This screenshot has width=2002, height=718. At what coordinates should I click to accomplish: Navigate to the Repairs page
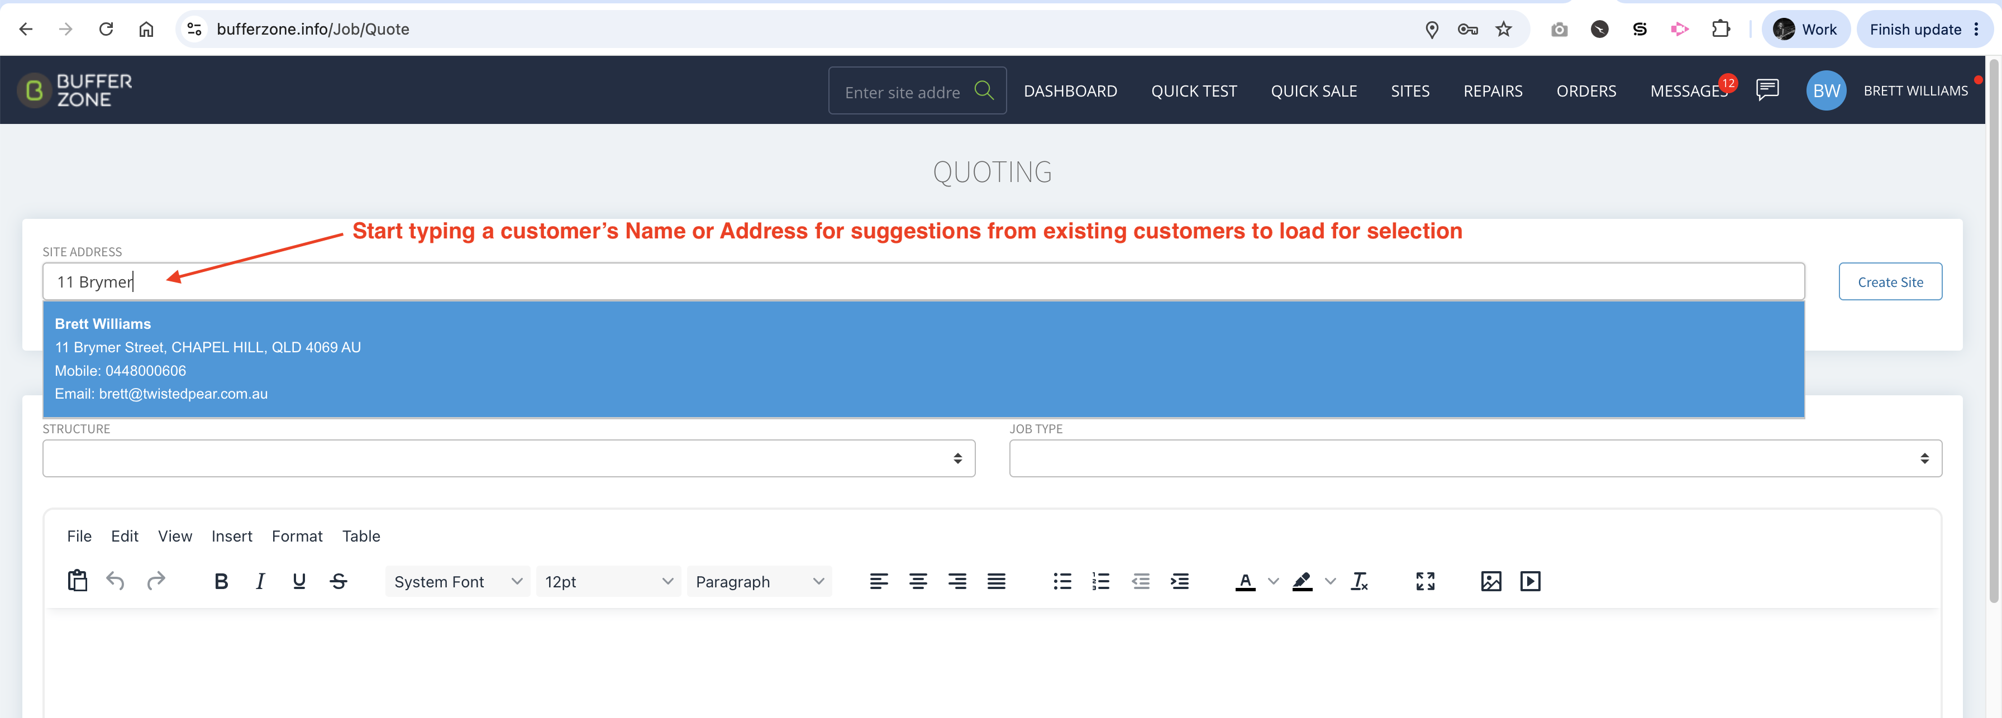coord(1493,91)
